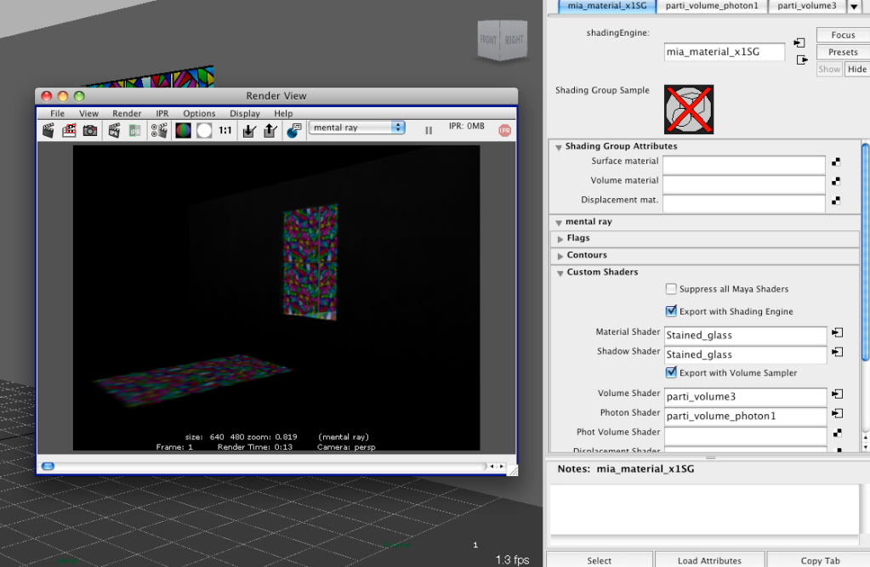Open the Render menu in Render View

click(x=127, y=113)
